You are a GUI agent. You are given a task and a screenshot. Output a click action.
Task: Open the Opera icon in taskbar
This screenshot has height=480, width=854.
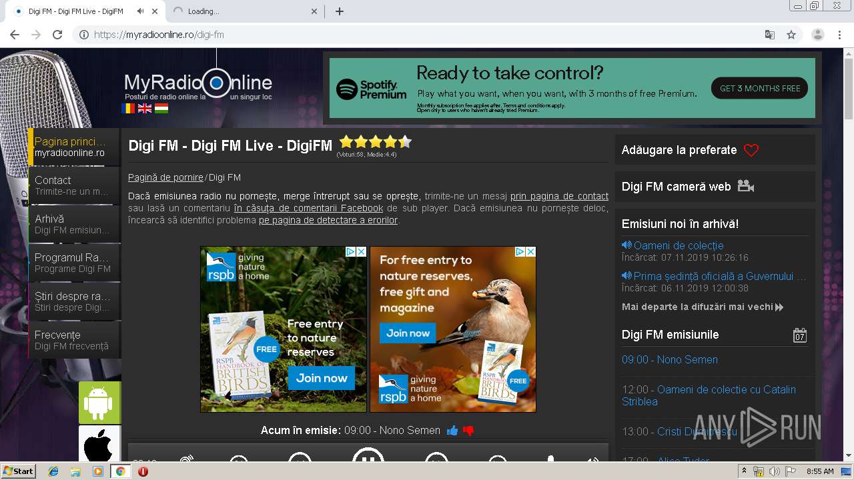coord(143,471)
